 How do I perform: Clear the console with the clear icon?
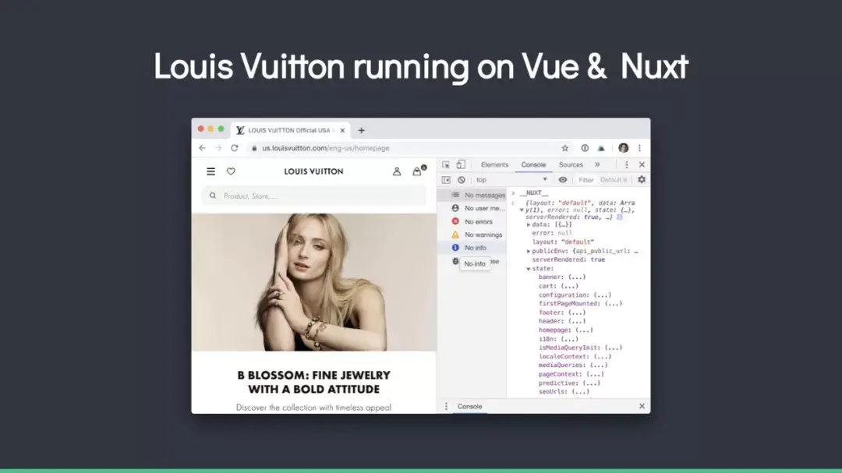point(462,180)
